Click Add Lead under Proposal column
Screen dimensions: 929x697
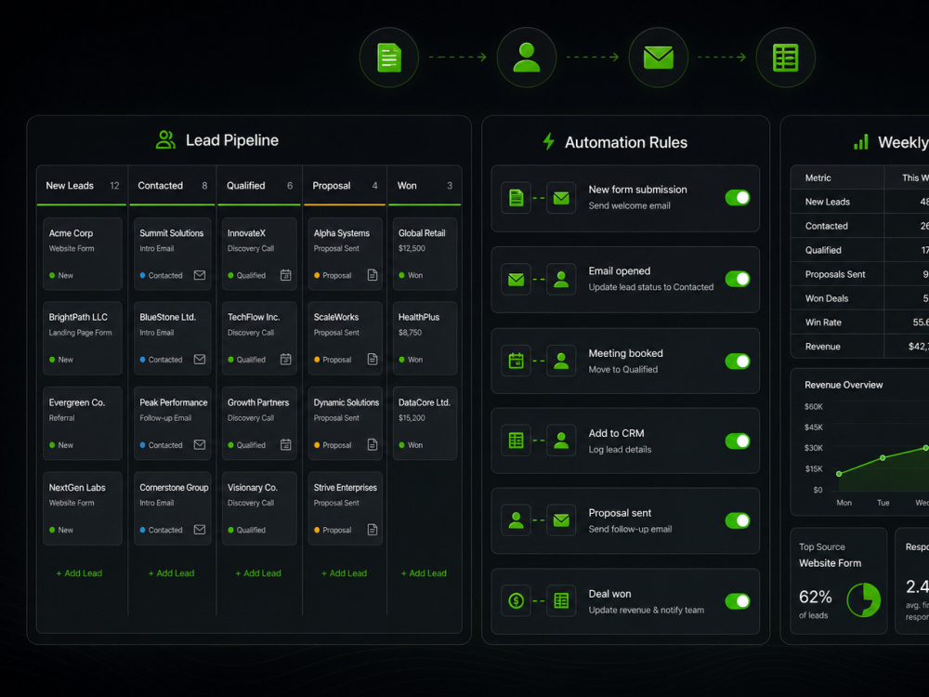click(345, 573)
